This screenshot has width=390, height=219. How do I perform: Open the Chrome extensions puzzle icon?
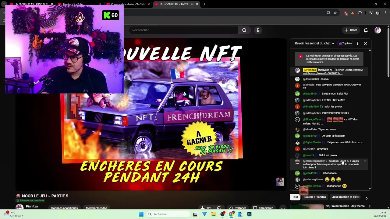[360, 13]
